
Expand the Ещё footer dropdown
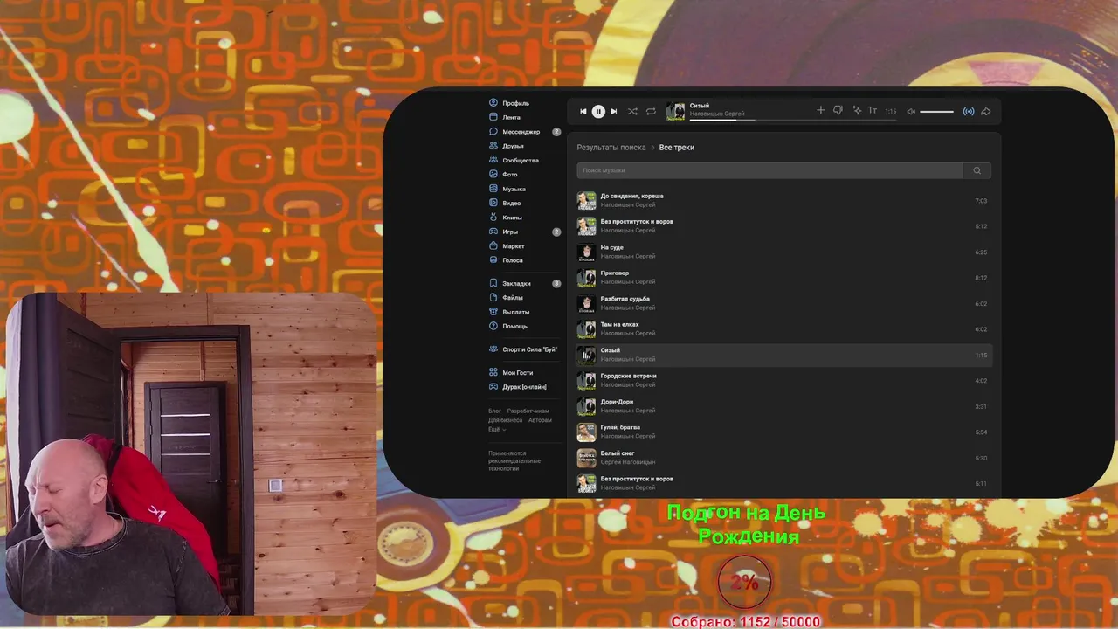pos(496,429)
